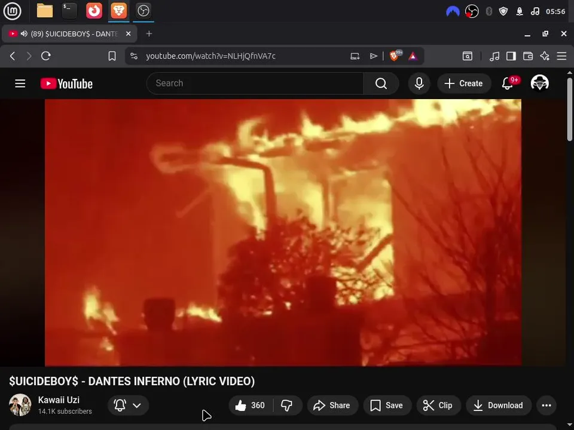Click the red-orange browser launcher icon
This screenshot has width=574, height=430.
click(94, 11)
